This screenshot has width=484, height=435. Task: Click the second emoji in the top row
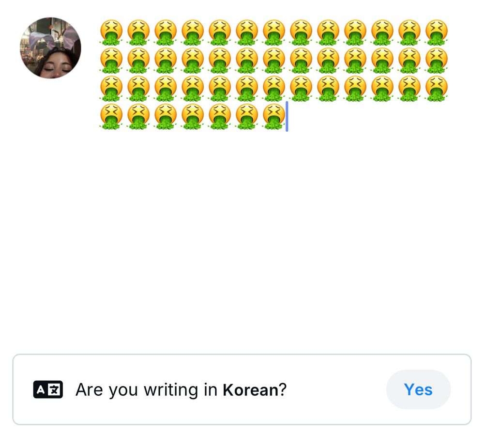(138, 32)
